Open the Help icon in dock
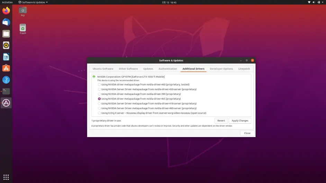 click(6, 80)
